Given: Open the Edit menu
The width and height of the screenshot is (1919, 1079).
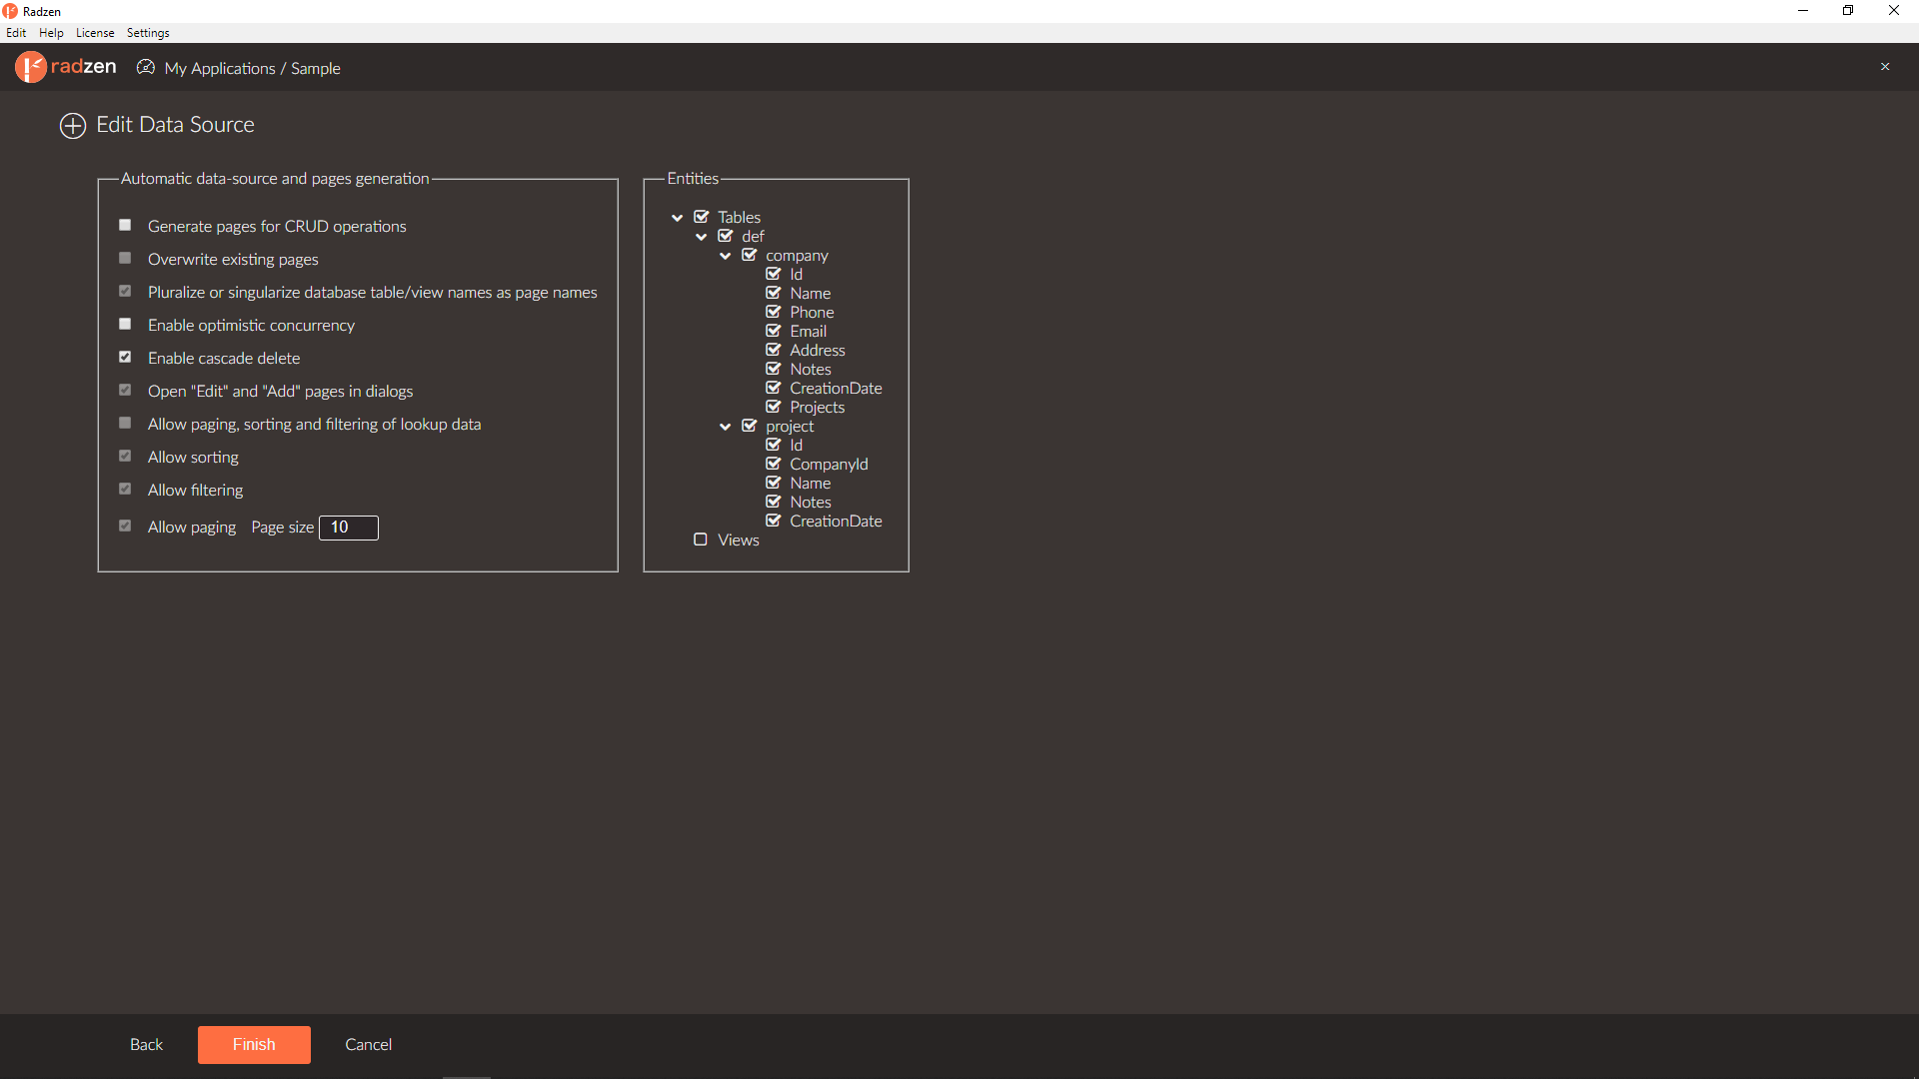Looking at the screenshot, I should [x=16, y=33].
